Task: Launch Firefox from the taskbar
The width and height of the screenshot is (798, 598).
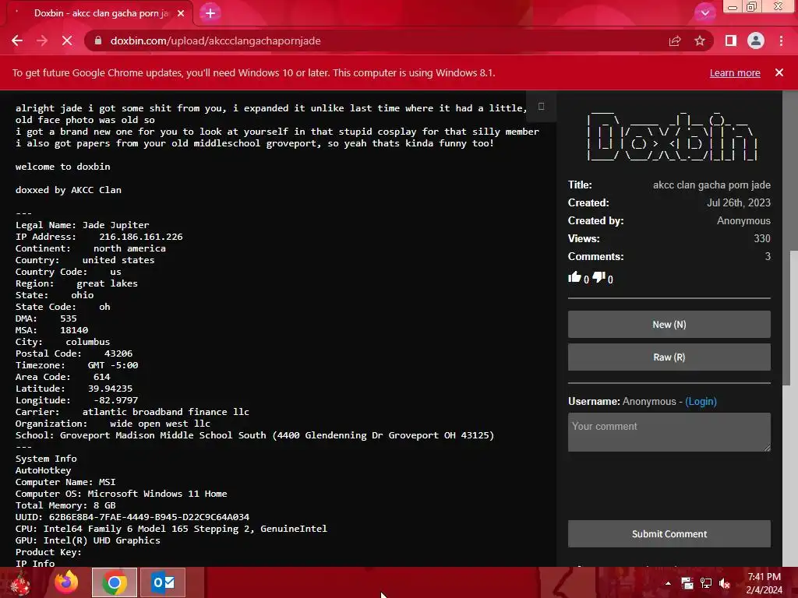Action: tap(67, 582)
